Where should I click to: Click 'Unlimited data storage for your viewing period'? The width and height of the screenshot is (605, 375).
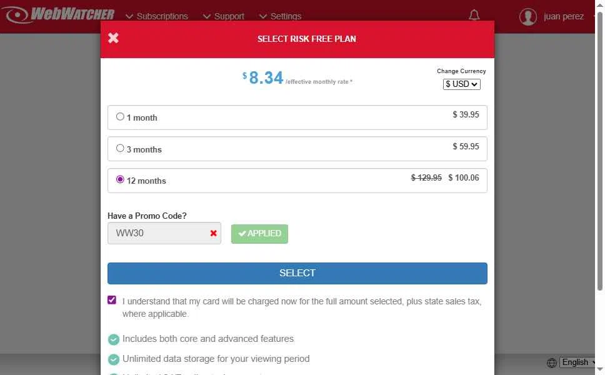[216, 359]
